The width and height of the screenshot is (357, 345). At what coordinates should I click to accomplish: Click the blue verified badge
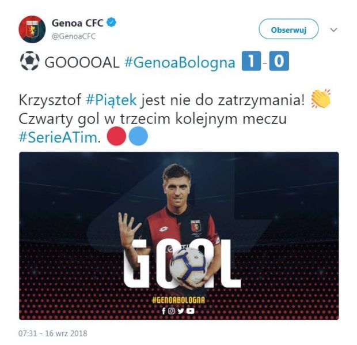[112, 22]
